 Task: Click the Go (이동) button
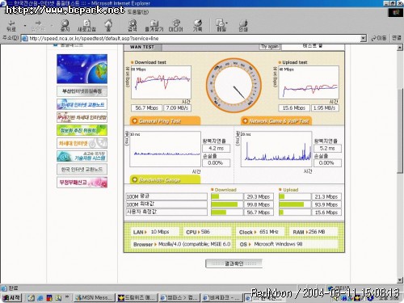(378, 38)
